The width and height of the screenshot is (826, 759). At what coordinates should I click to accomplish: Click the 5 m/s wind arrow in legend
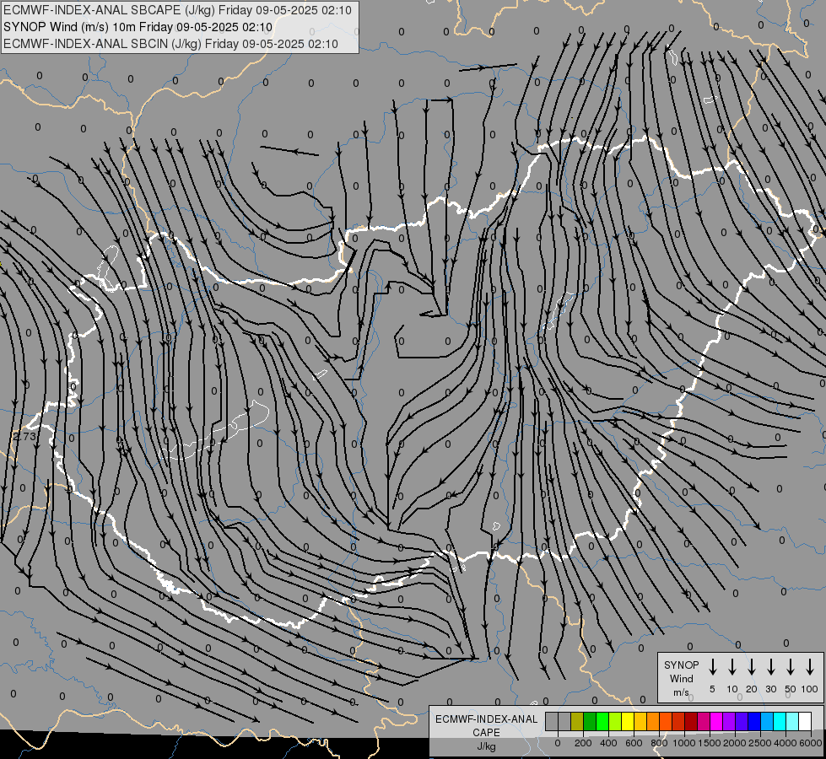click(712, 667)
